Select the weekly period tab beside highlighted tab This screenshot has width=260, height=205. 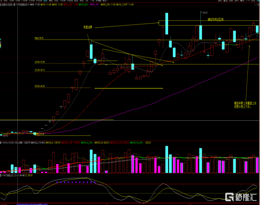[x=50, y=1]
